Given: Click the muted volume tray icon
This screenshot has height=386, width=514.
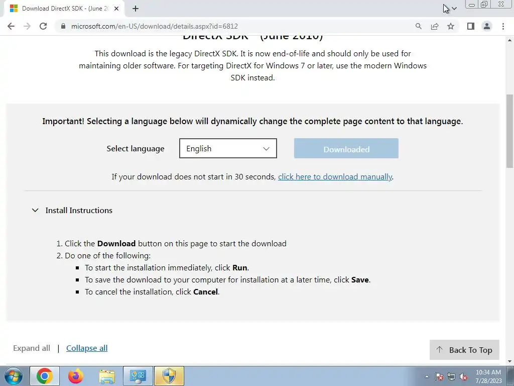Looking at the screenshot, I should click(463, 376).
